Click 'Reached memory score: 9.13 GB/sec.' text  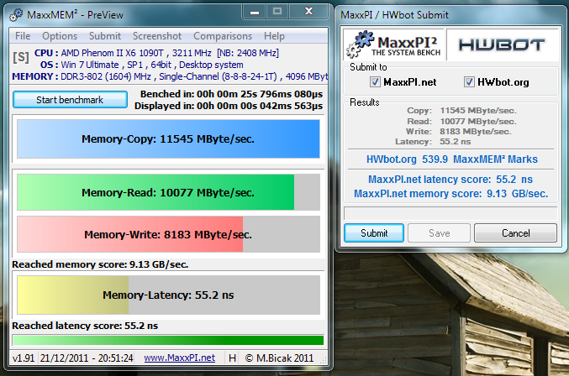[x=100, y=264]
